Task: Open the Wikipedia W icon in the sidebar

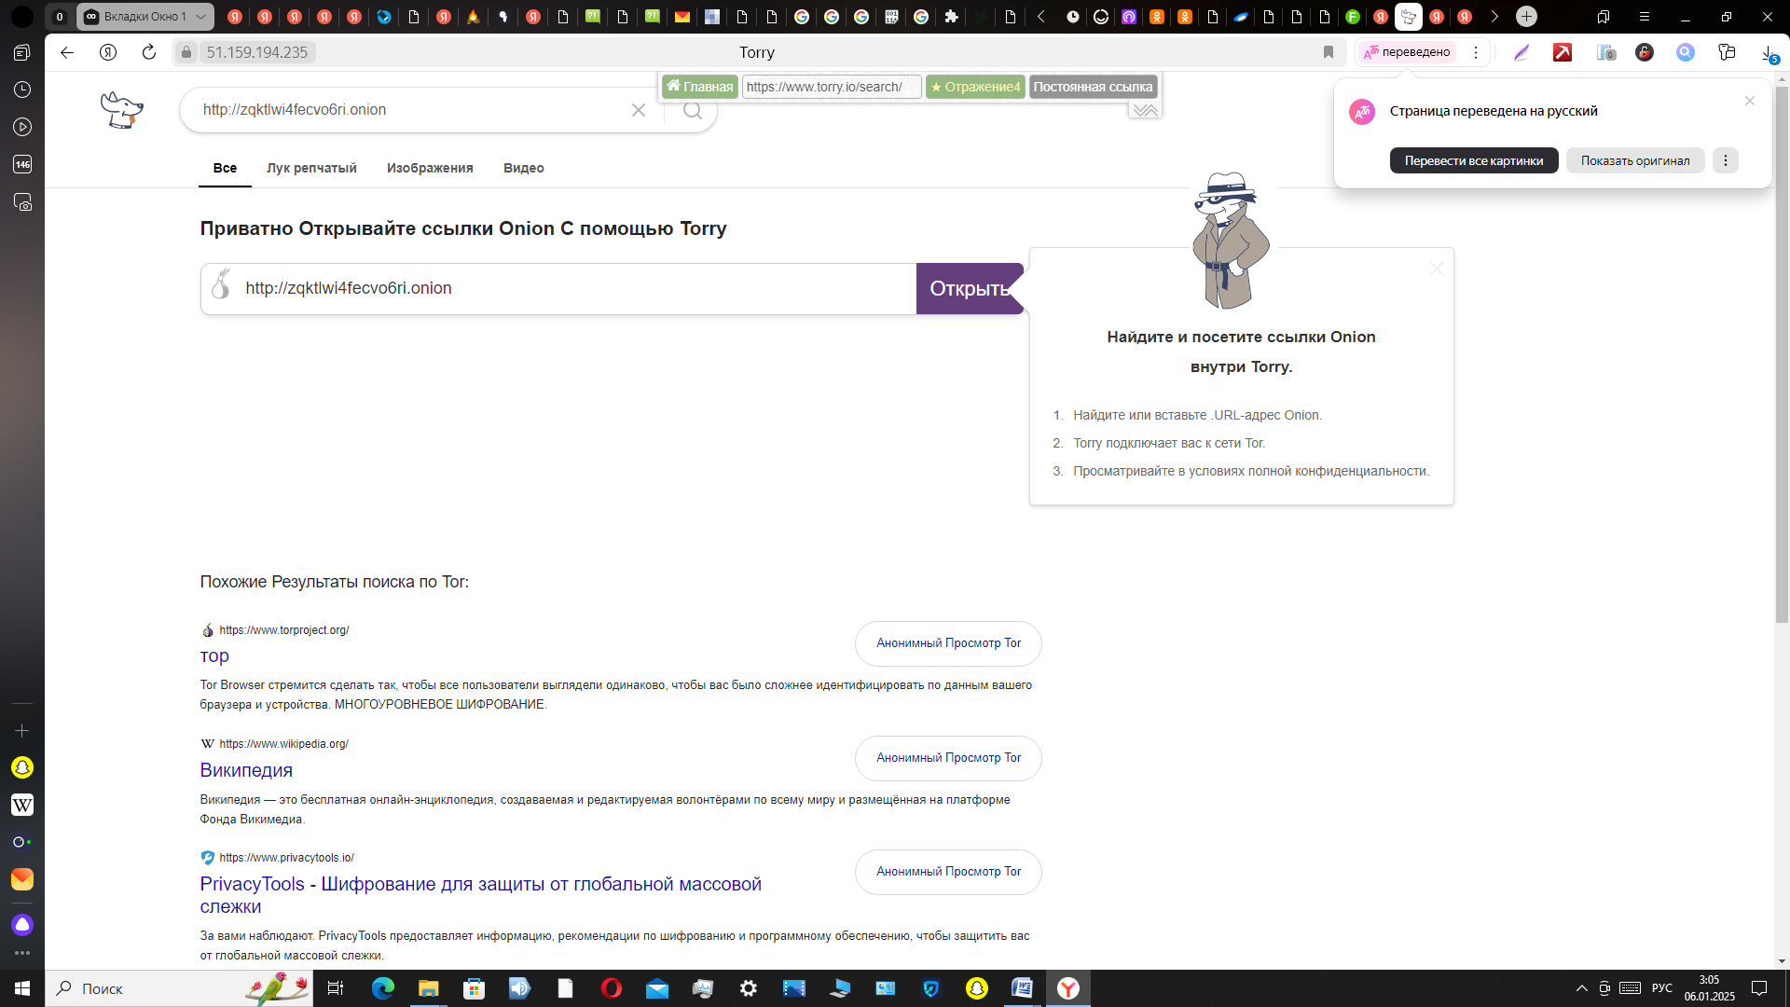Action: click(x=22, y=805)
